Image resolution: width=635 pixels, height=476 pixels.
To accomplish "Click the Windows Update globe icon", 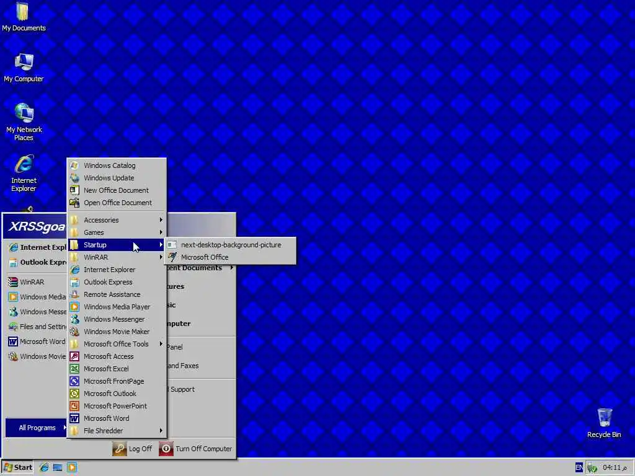I will 74,178.
